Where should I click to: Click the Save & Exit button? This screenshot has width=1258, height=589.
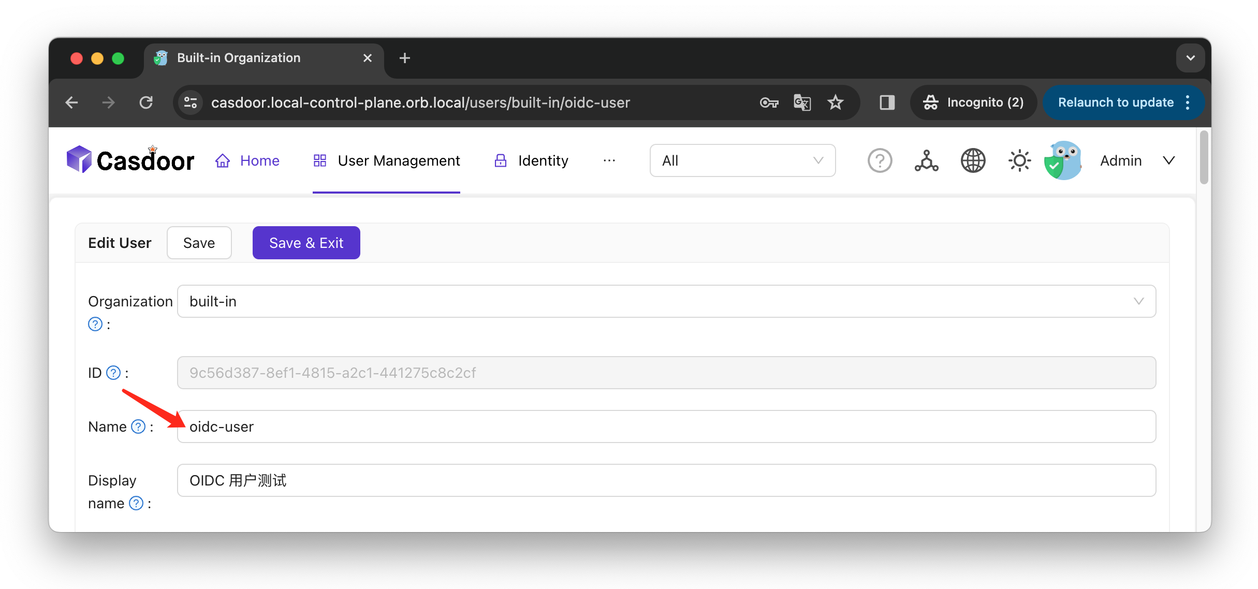pos(306,243)
